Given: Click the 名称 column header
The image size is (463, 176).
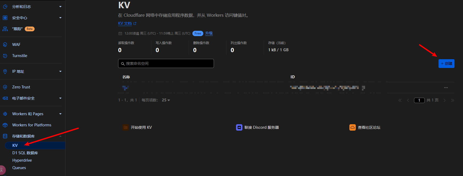Looking at the screenshot, I should pos(126,77).
